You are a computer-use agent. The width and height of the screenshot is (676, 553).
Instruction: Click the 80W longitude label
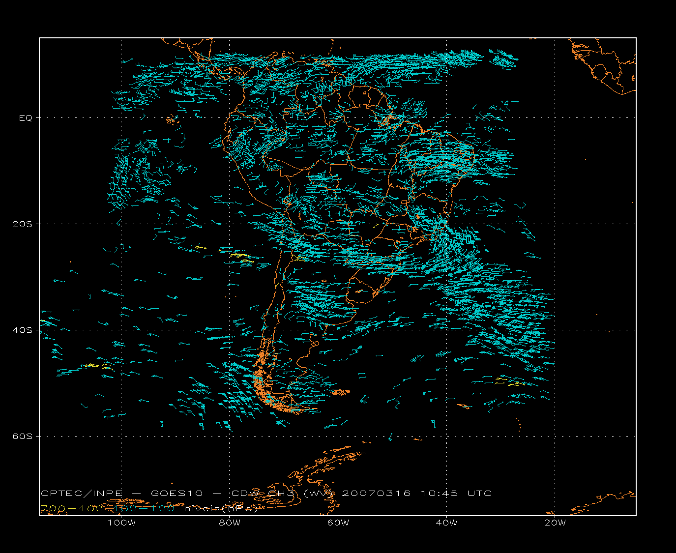click(230, 523)
